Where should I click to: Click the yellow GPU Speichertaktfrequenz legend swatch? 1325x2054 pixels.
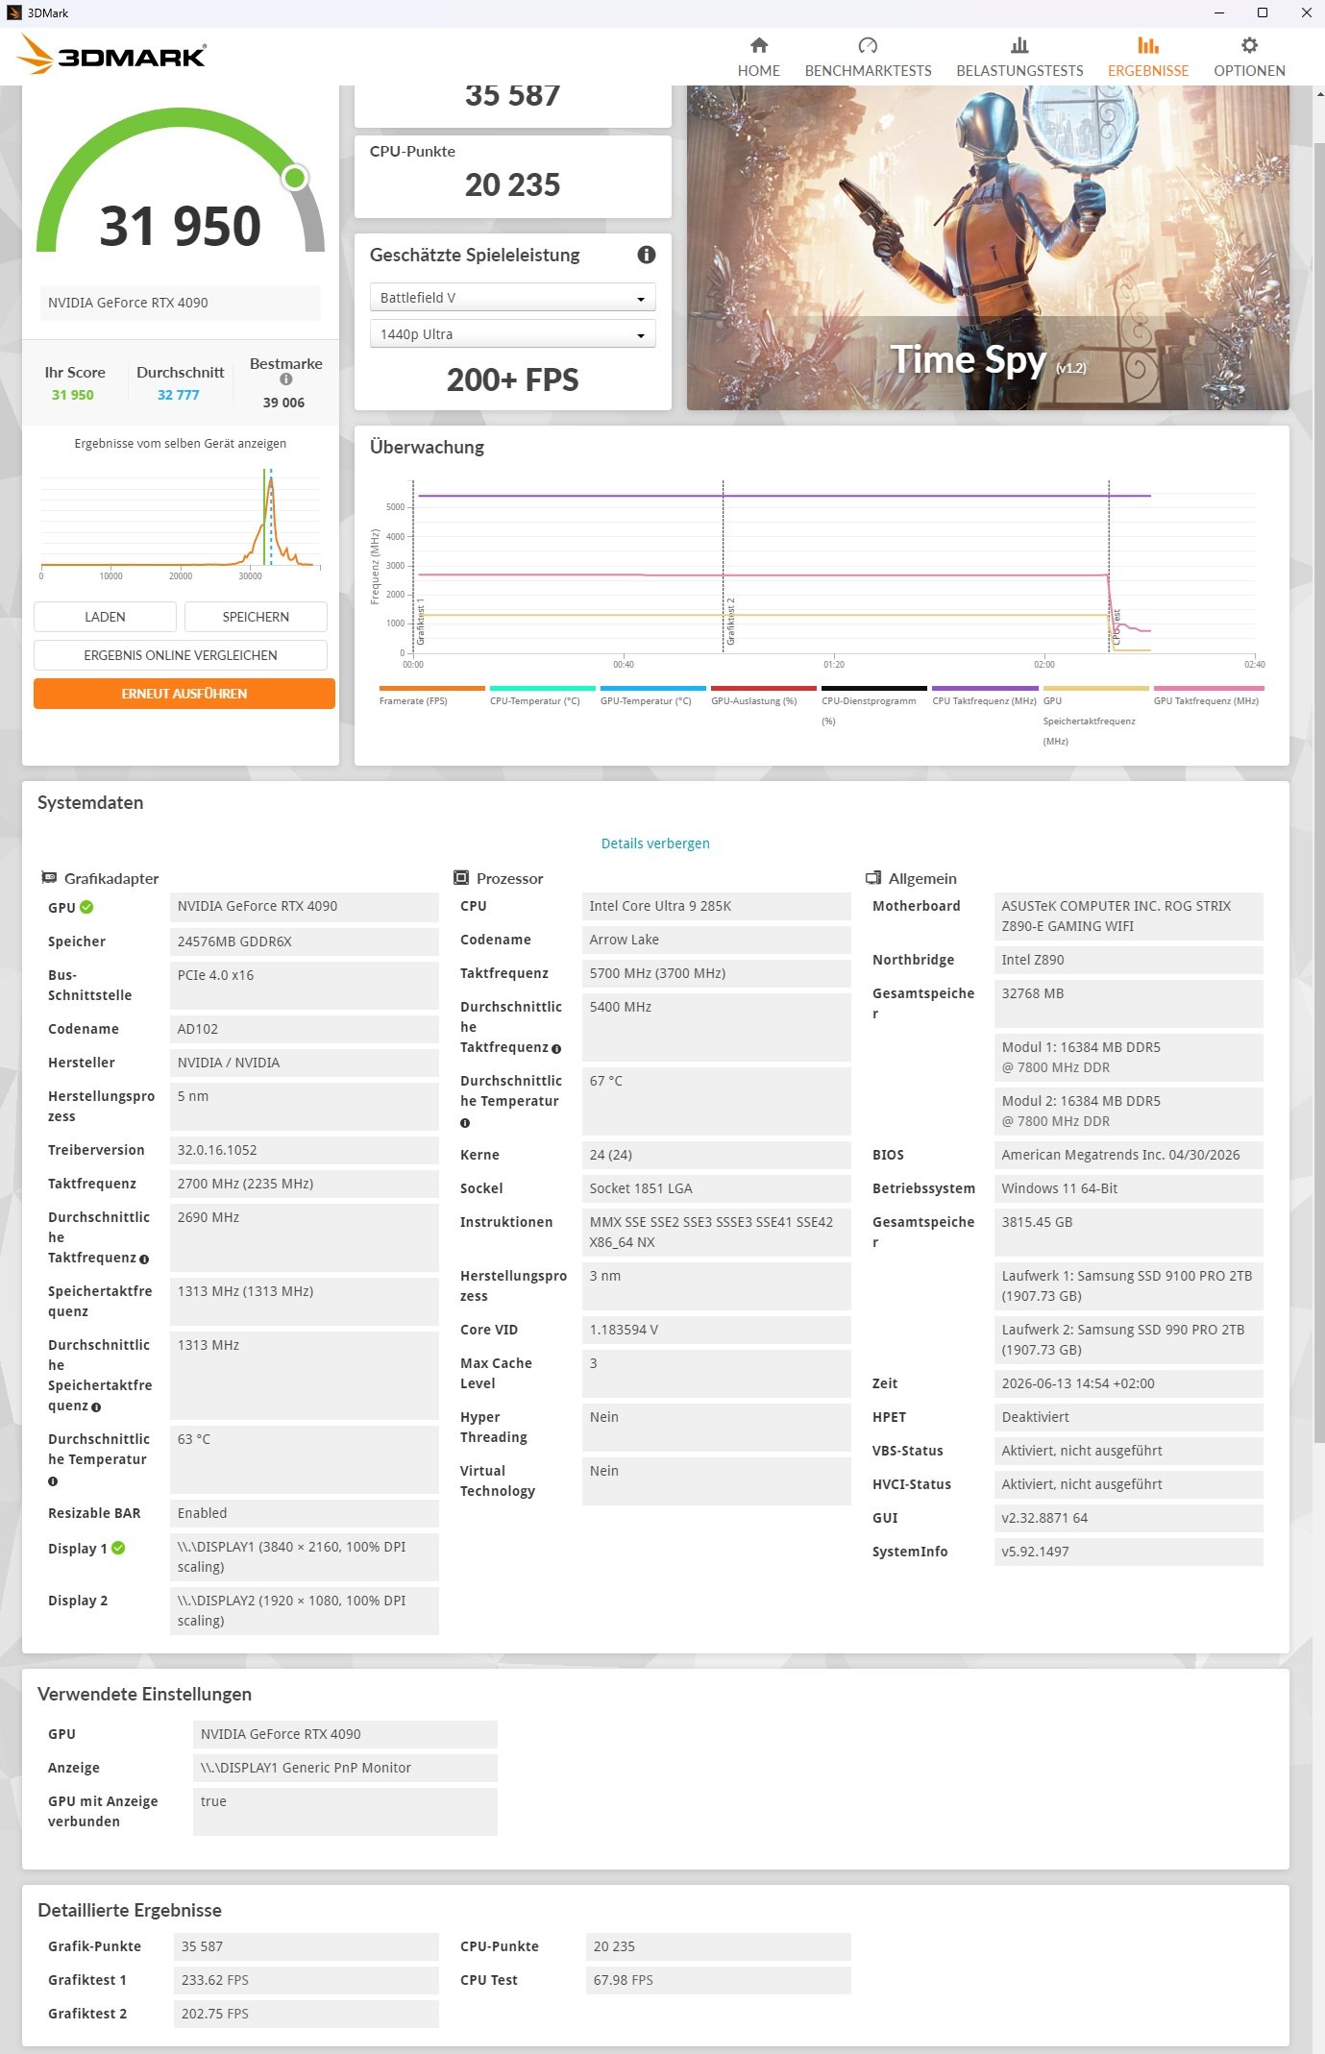[1096, 688]
